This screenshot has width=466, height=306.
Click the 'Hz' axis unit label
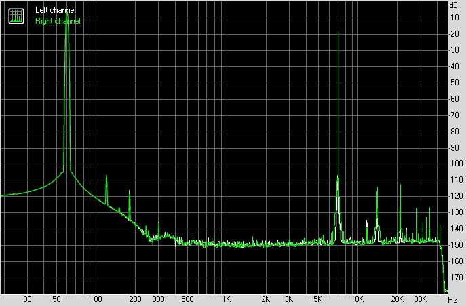click(x=452, y=299)
